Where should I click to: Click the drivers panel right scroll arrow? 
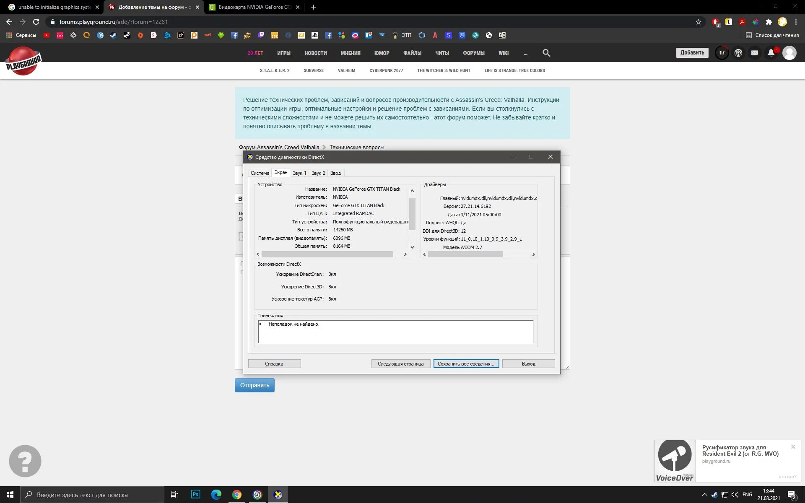coord(533,254)
